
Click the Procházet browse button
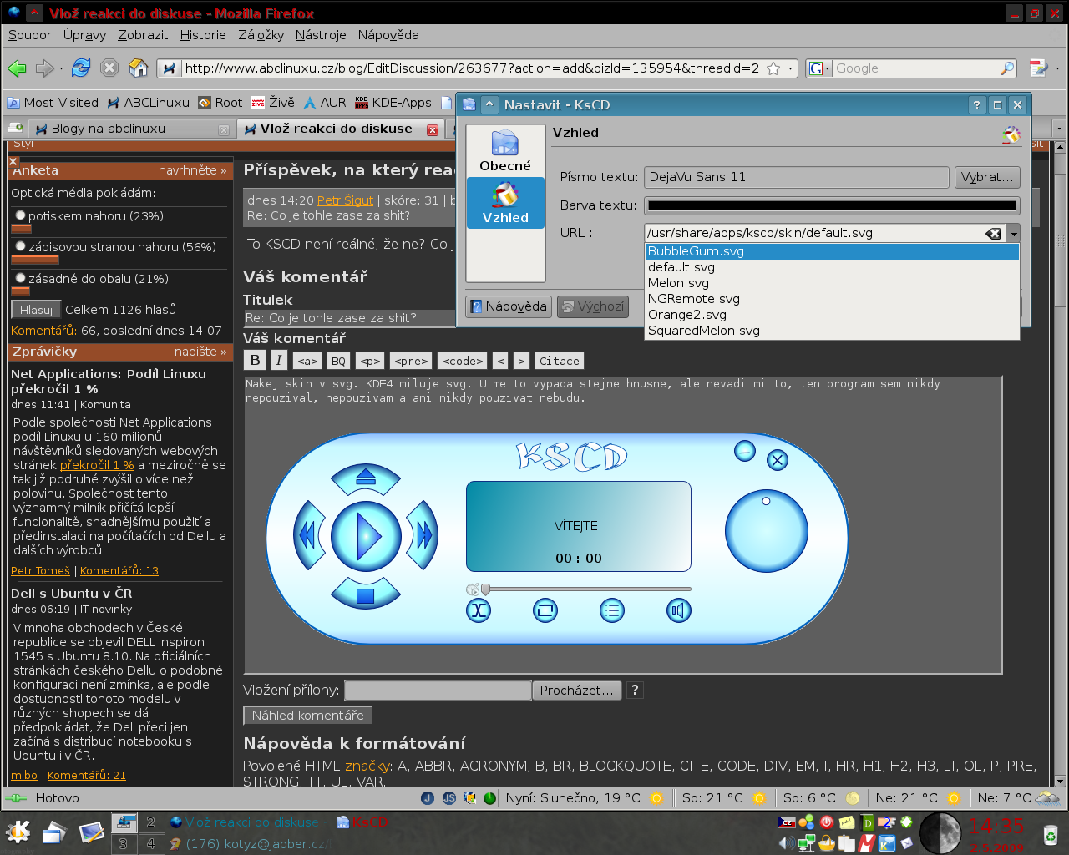tap(576, 691)
